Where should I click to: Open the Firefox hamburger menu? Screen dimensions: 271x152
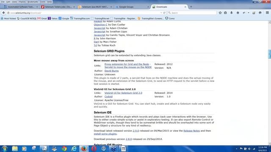coord(267,13)
